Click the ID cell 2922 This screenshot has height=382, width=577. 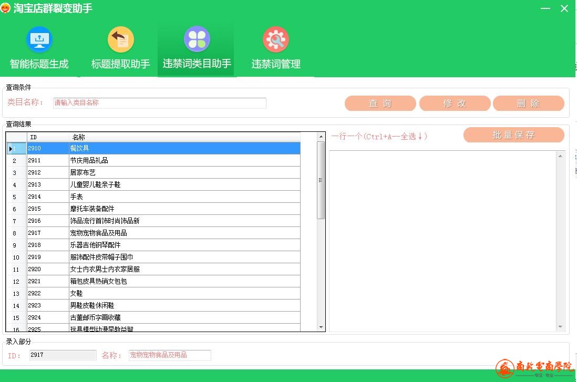[48, 293]
